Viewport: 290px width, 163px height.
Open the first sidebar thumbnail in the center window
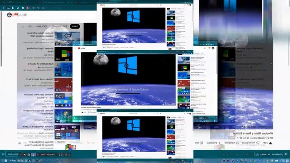click(x=184, y=60)
